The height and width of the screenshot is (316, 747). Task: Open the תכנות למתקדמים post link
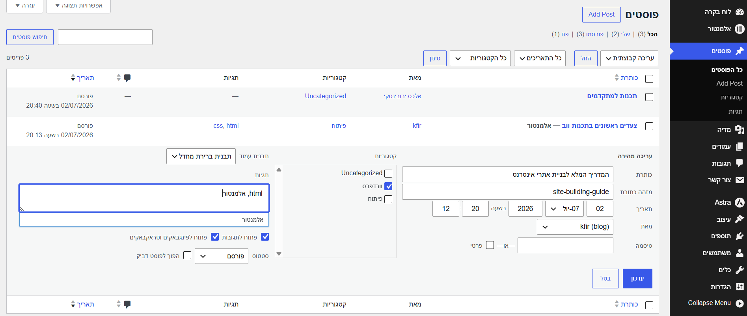tap(612, 96)
